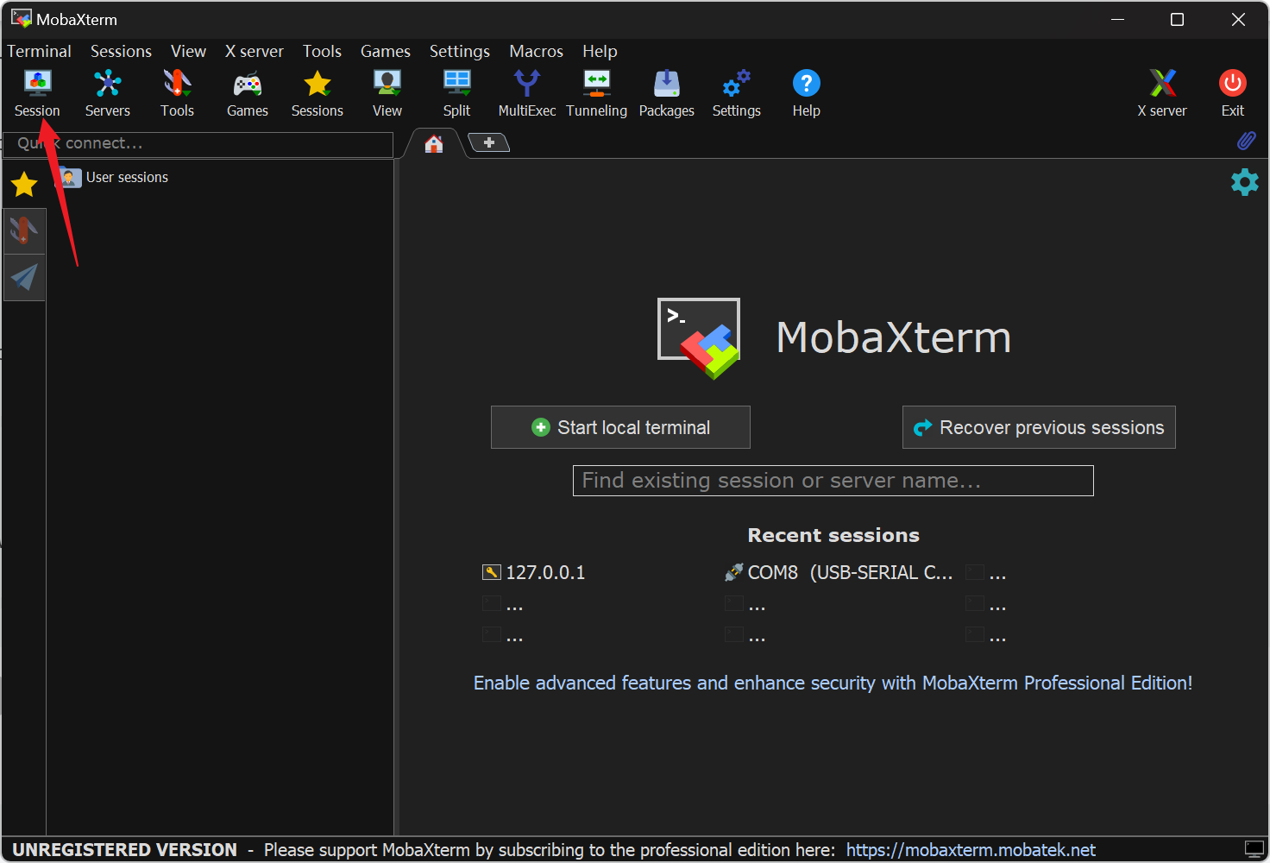Open the Help question mark icon
1270x863 pixels.
pos(806,93)
